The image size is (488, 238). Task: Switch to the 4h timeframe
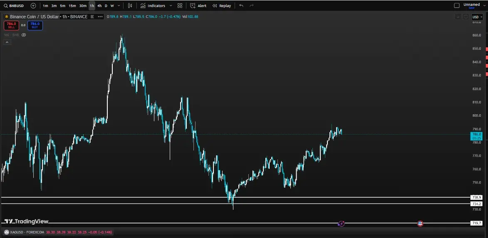click(x=99, y=5)
